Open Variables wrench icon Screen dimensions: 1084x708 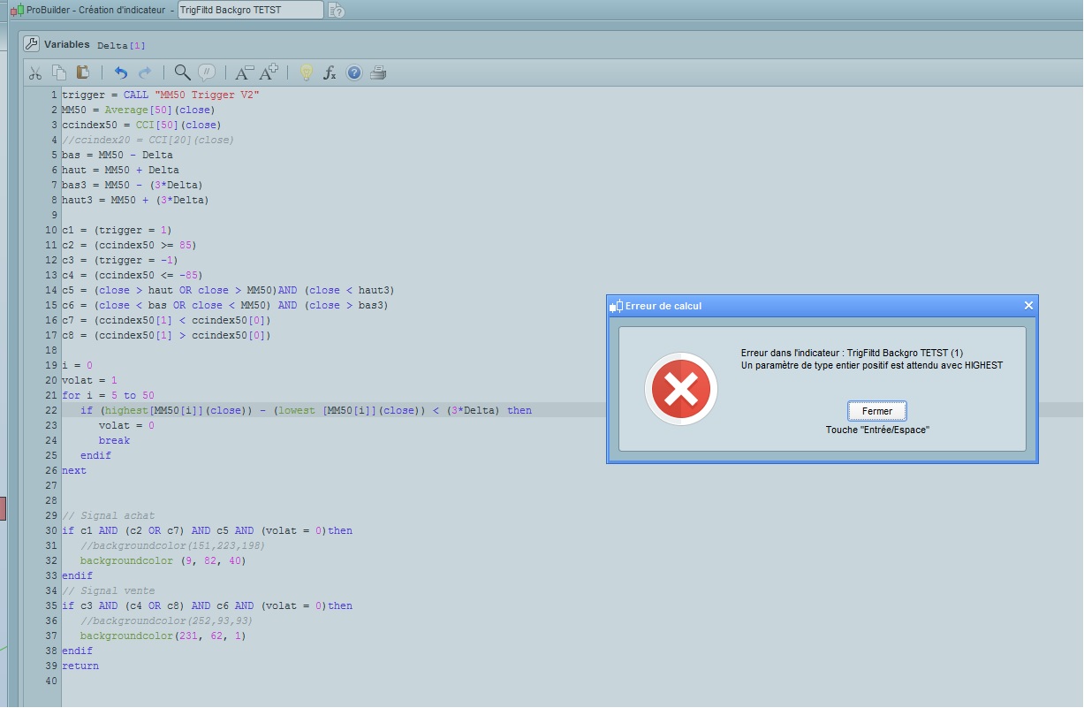(30, 43)
